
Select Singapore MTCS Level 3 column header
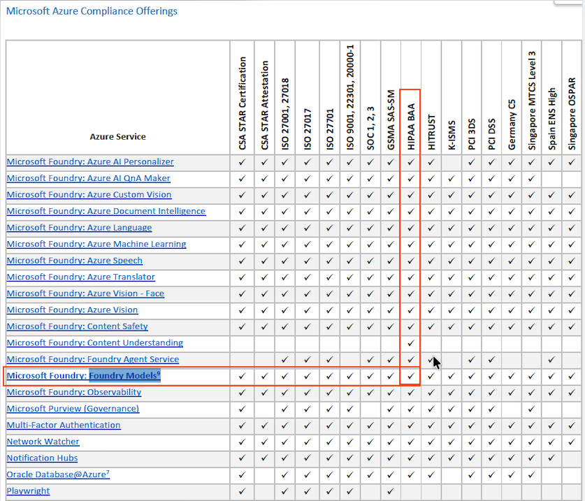532,101
